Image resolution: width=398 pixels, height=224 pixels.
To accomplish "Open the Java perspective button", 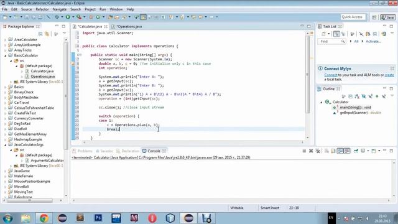I will [387, 17].
